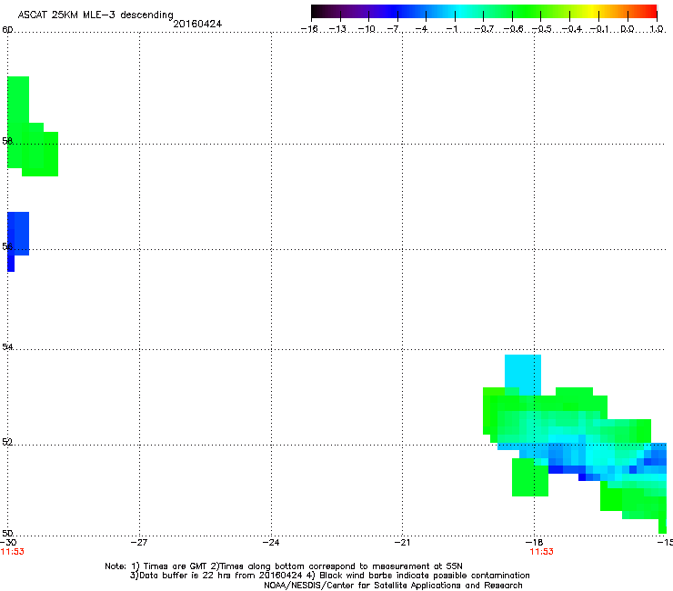This screenshot has width=673, height=591.
Task: Click the longitude label '-27'
Action: 139,543
